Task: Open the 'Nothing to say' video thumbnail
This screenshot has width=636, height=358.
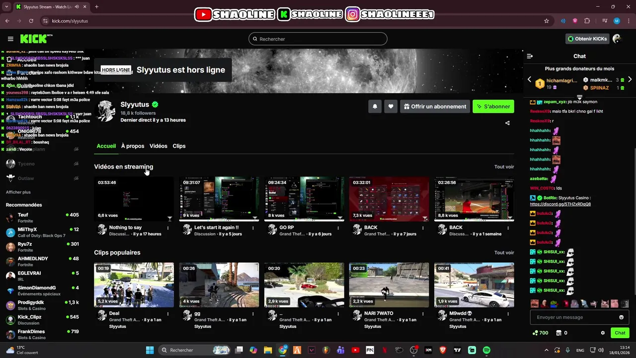Action: pos(134,199)
